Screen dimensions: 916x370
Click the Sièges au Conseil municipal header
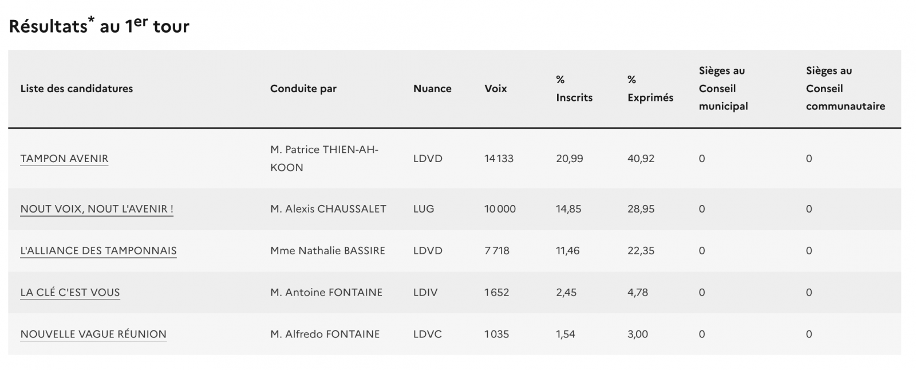click(x=723, y=89)
